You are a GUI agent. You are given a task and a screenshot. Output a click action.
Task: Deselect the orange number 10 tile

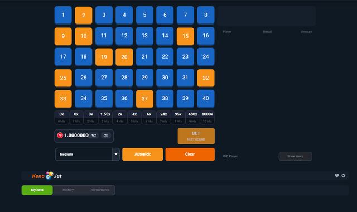84,36
